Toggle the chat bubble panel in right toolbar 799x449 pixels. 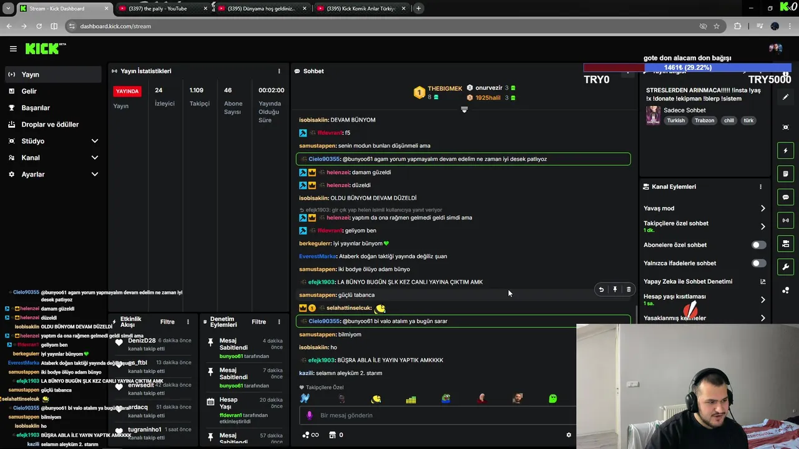pyautogui.click(x=785, y=197)
